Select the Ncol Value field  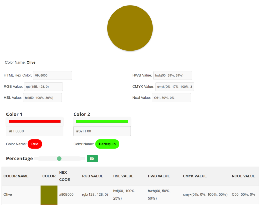pos(171,98)
